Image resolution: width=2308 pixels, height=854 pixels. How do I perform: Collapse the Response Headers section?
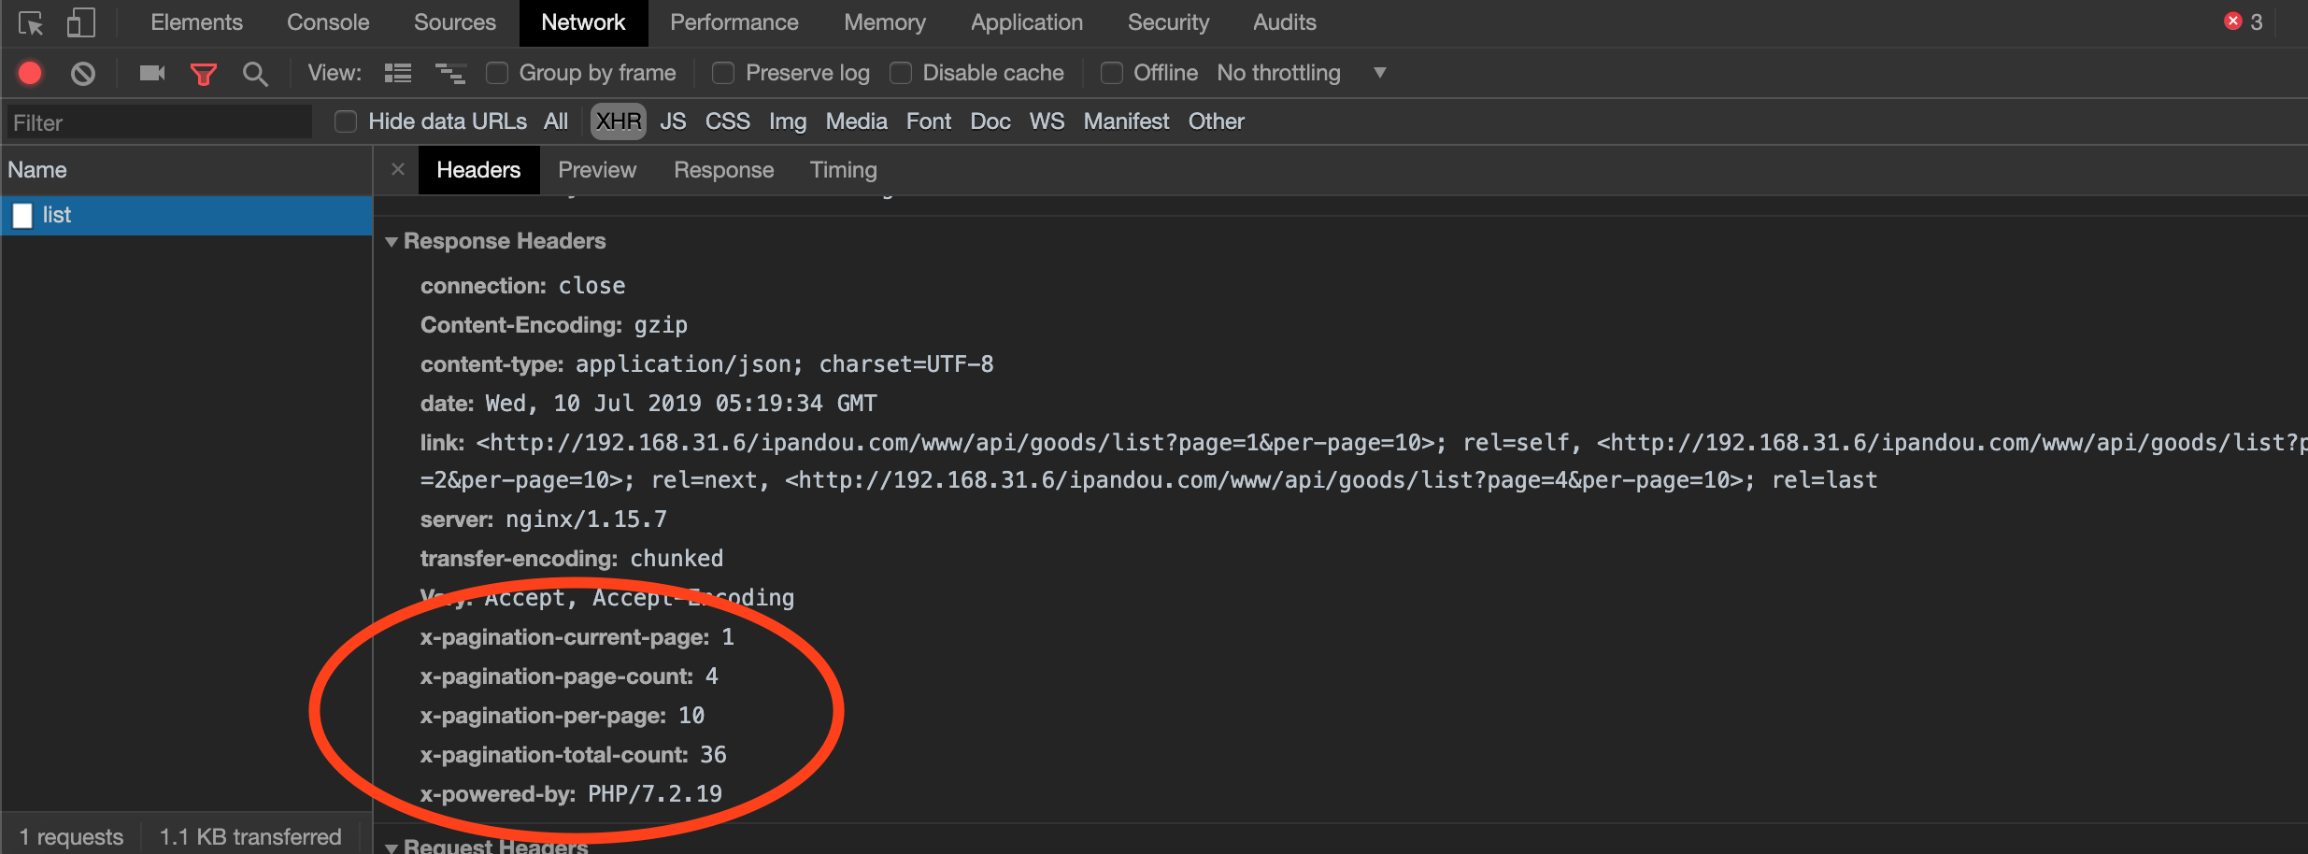pos(392,241)
